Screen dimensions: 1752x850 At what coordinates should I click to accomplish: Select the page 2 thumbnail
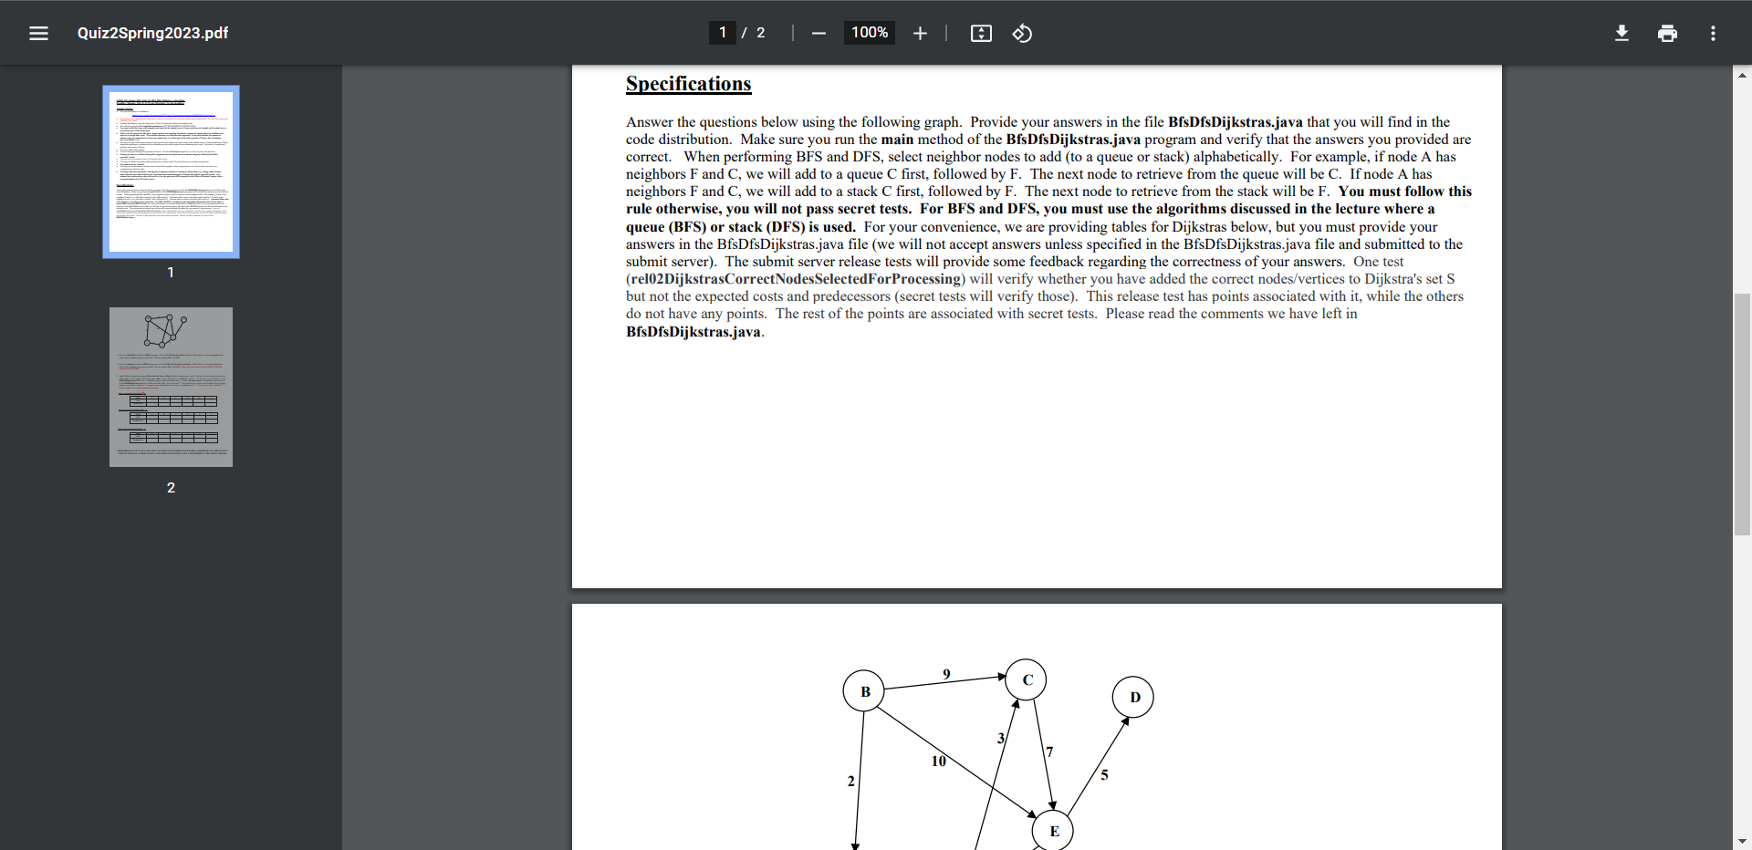point(171,386)
